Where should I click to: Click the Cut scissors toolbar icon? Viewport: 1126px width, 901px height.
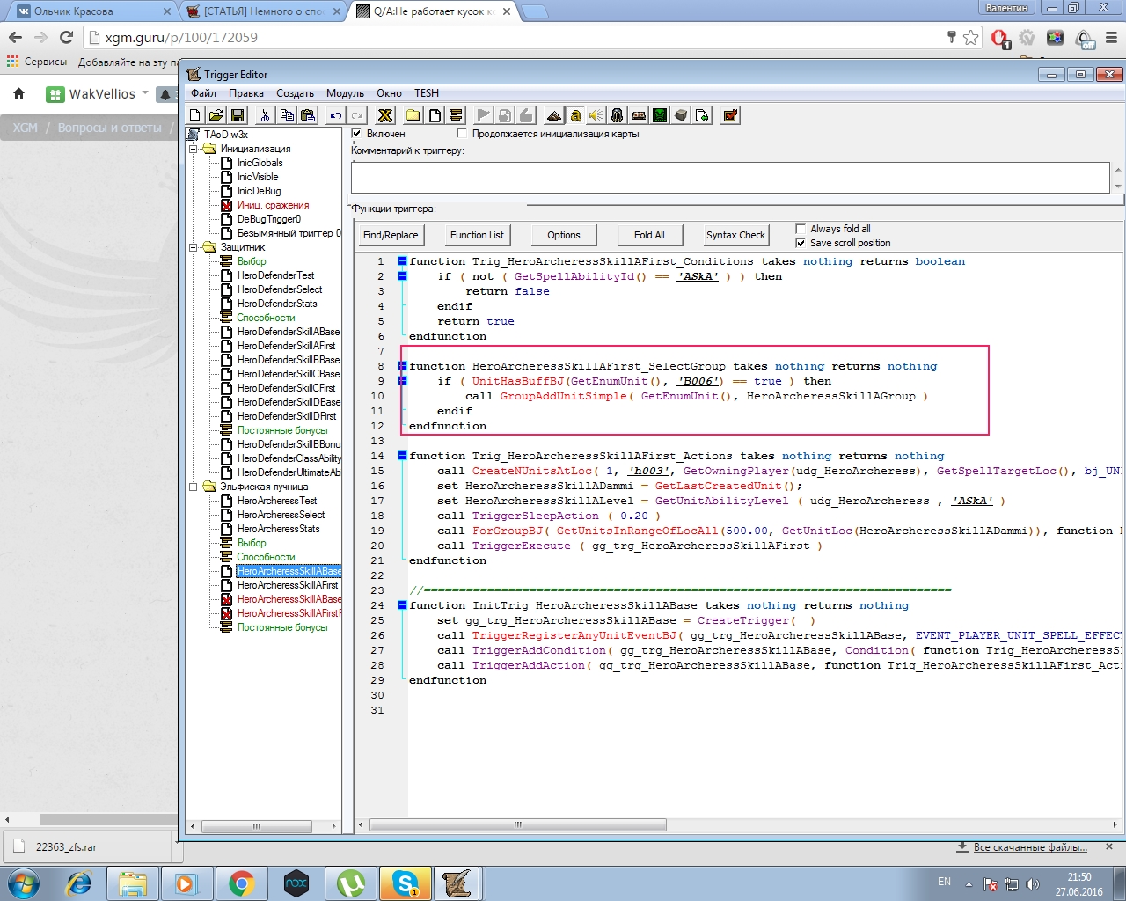(x=265, y=115)
